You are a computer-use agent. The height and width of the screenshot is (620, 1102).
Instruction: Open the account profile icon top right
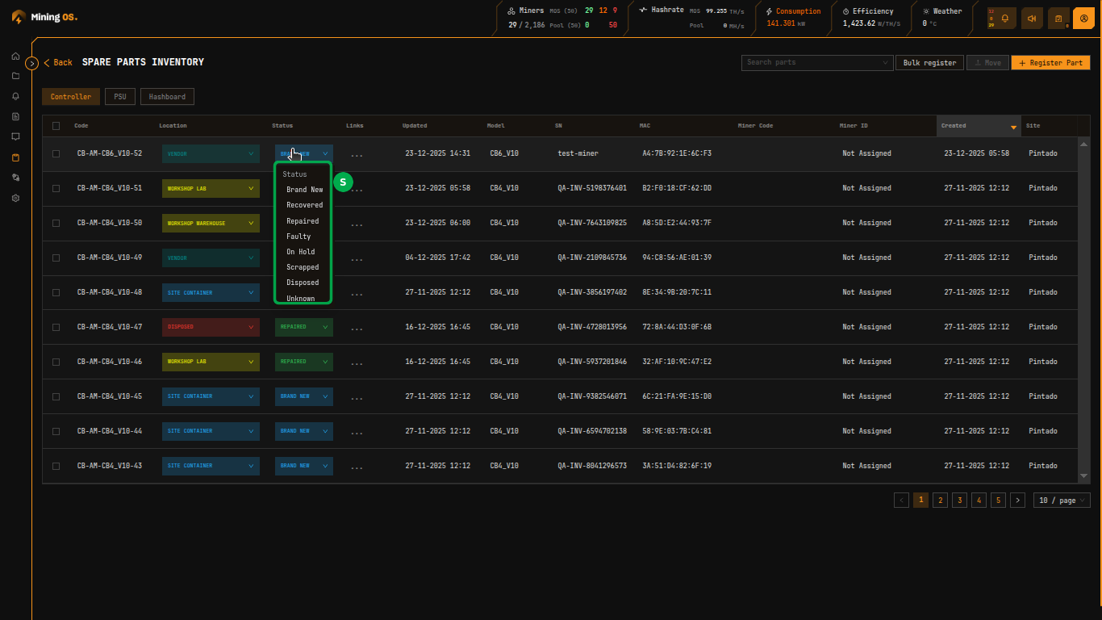pos(1083,17)
